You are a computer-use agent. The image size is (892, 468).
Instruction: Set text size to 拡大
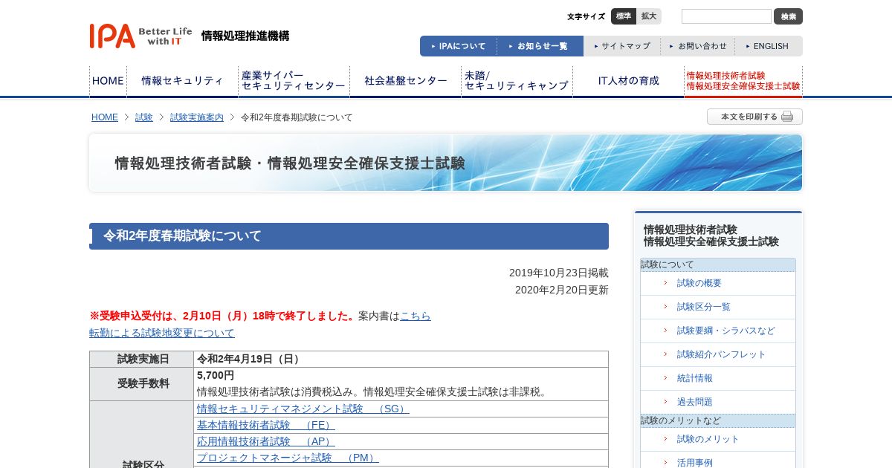[649, 16]
